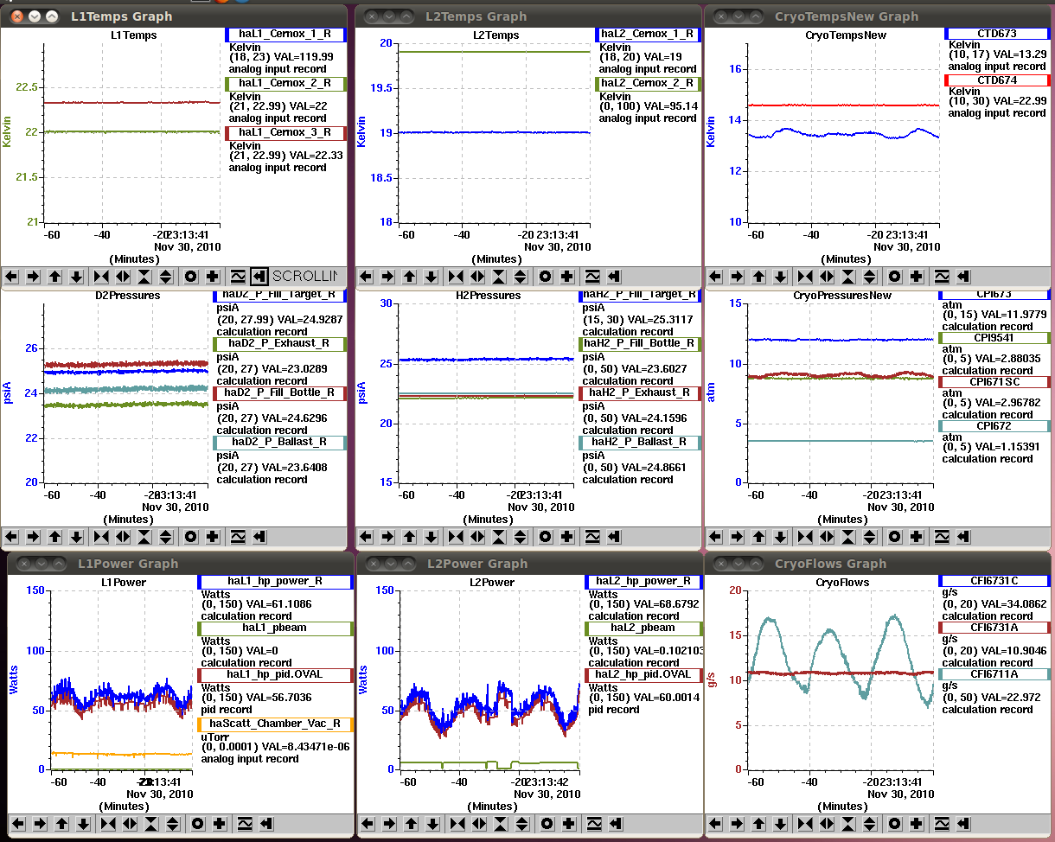Select the CPI9541 legend entry
Image resolution: width=1055 pixels, height=842 pixels.
[994, 338]
